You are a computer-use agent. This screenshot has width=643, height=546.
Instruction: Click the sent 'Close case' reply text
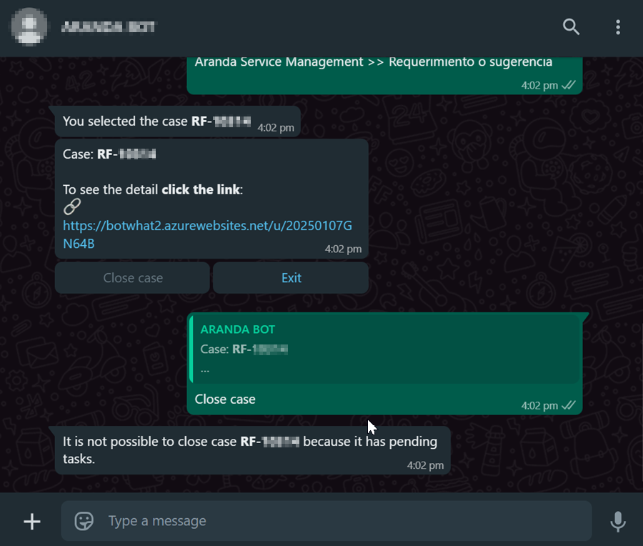click(225, 399)
